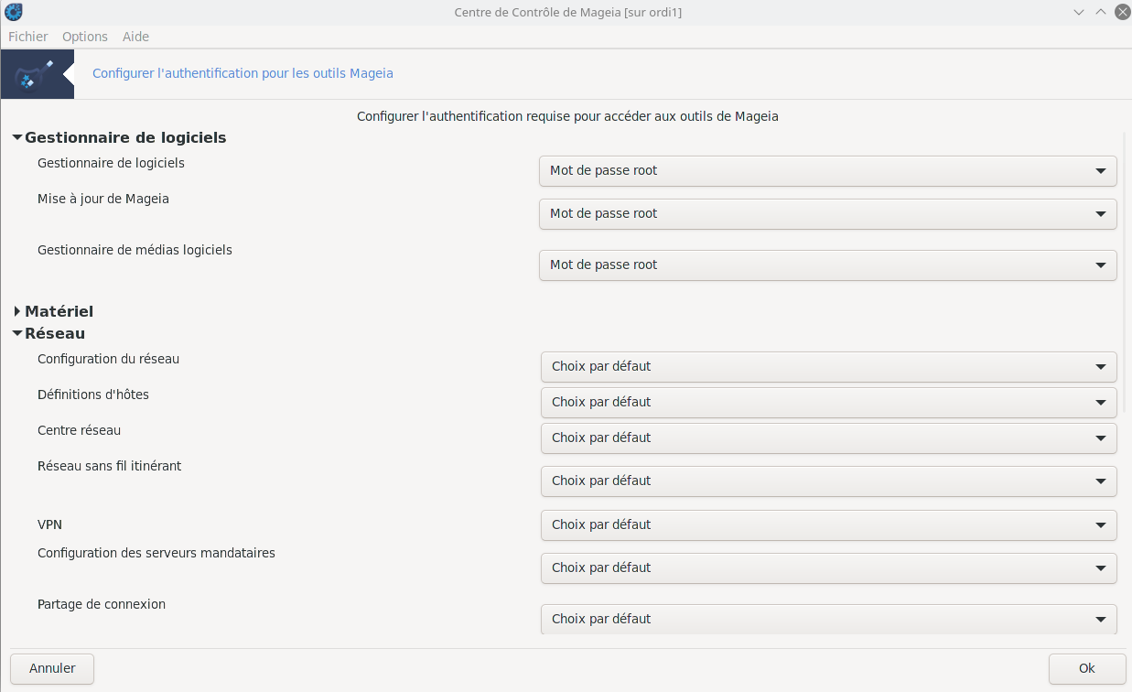Expand the Matériel section
Viewport: 1132px width, 692px height.
[16, 312]
